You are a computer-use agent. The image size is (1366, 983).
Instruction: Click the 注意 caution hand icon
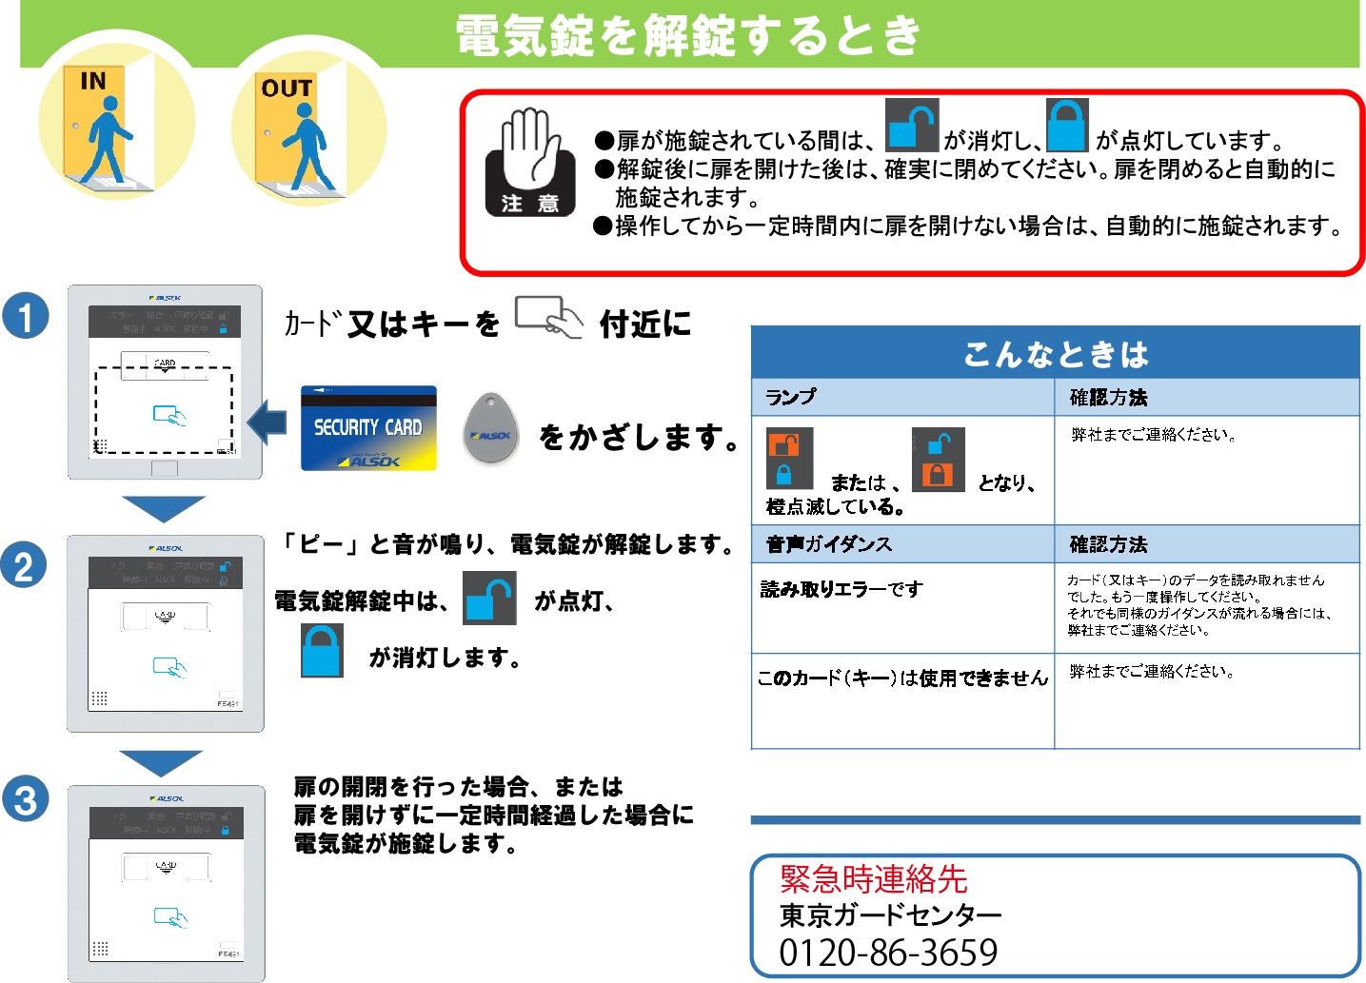point(530,162)
